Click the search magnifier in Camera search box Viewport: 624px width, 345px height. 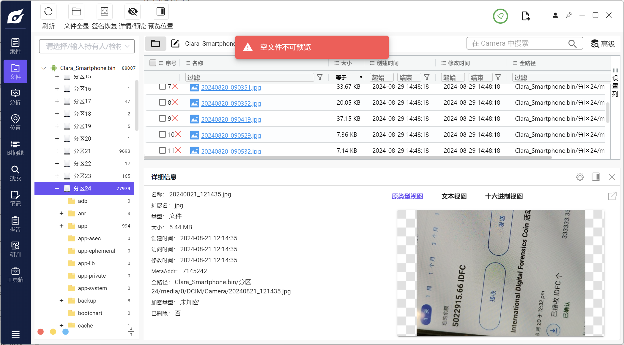pyautogui.click(x=572, y=44)
